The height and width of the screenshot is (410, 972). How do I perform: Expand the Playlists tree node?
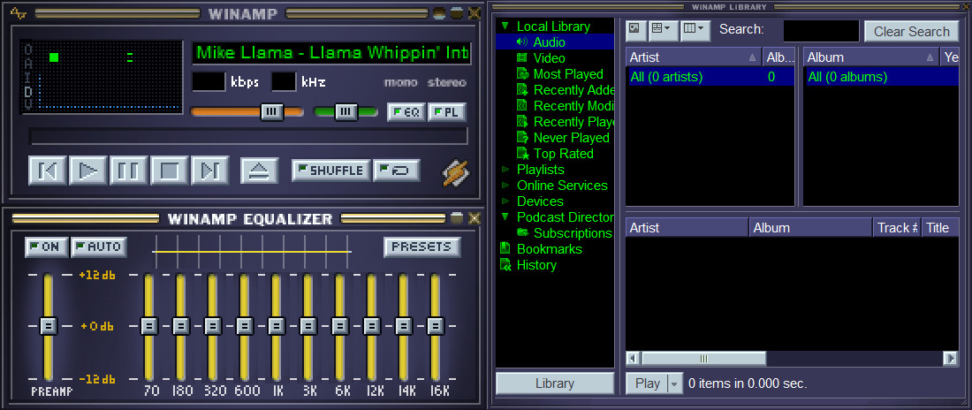tap(505, 170)
